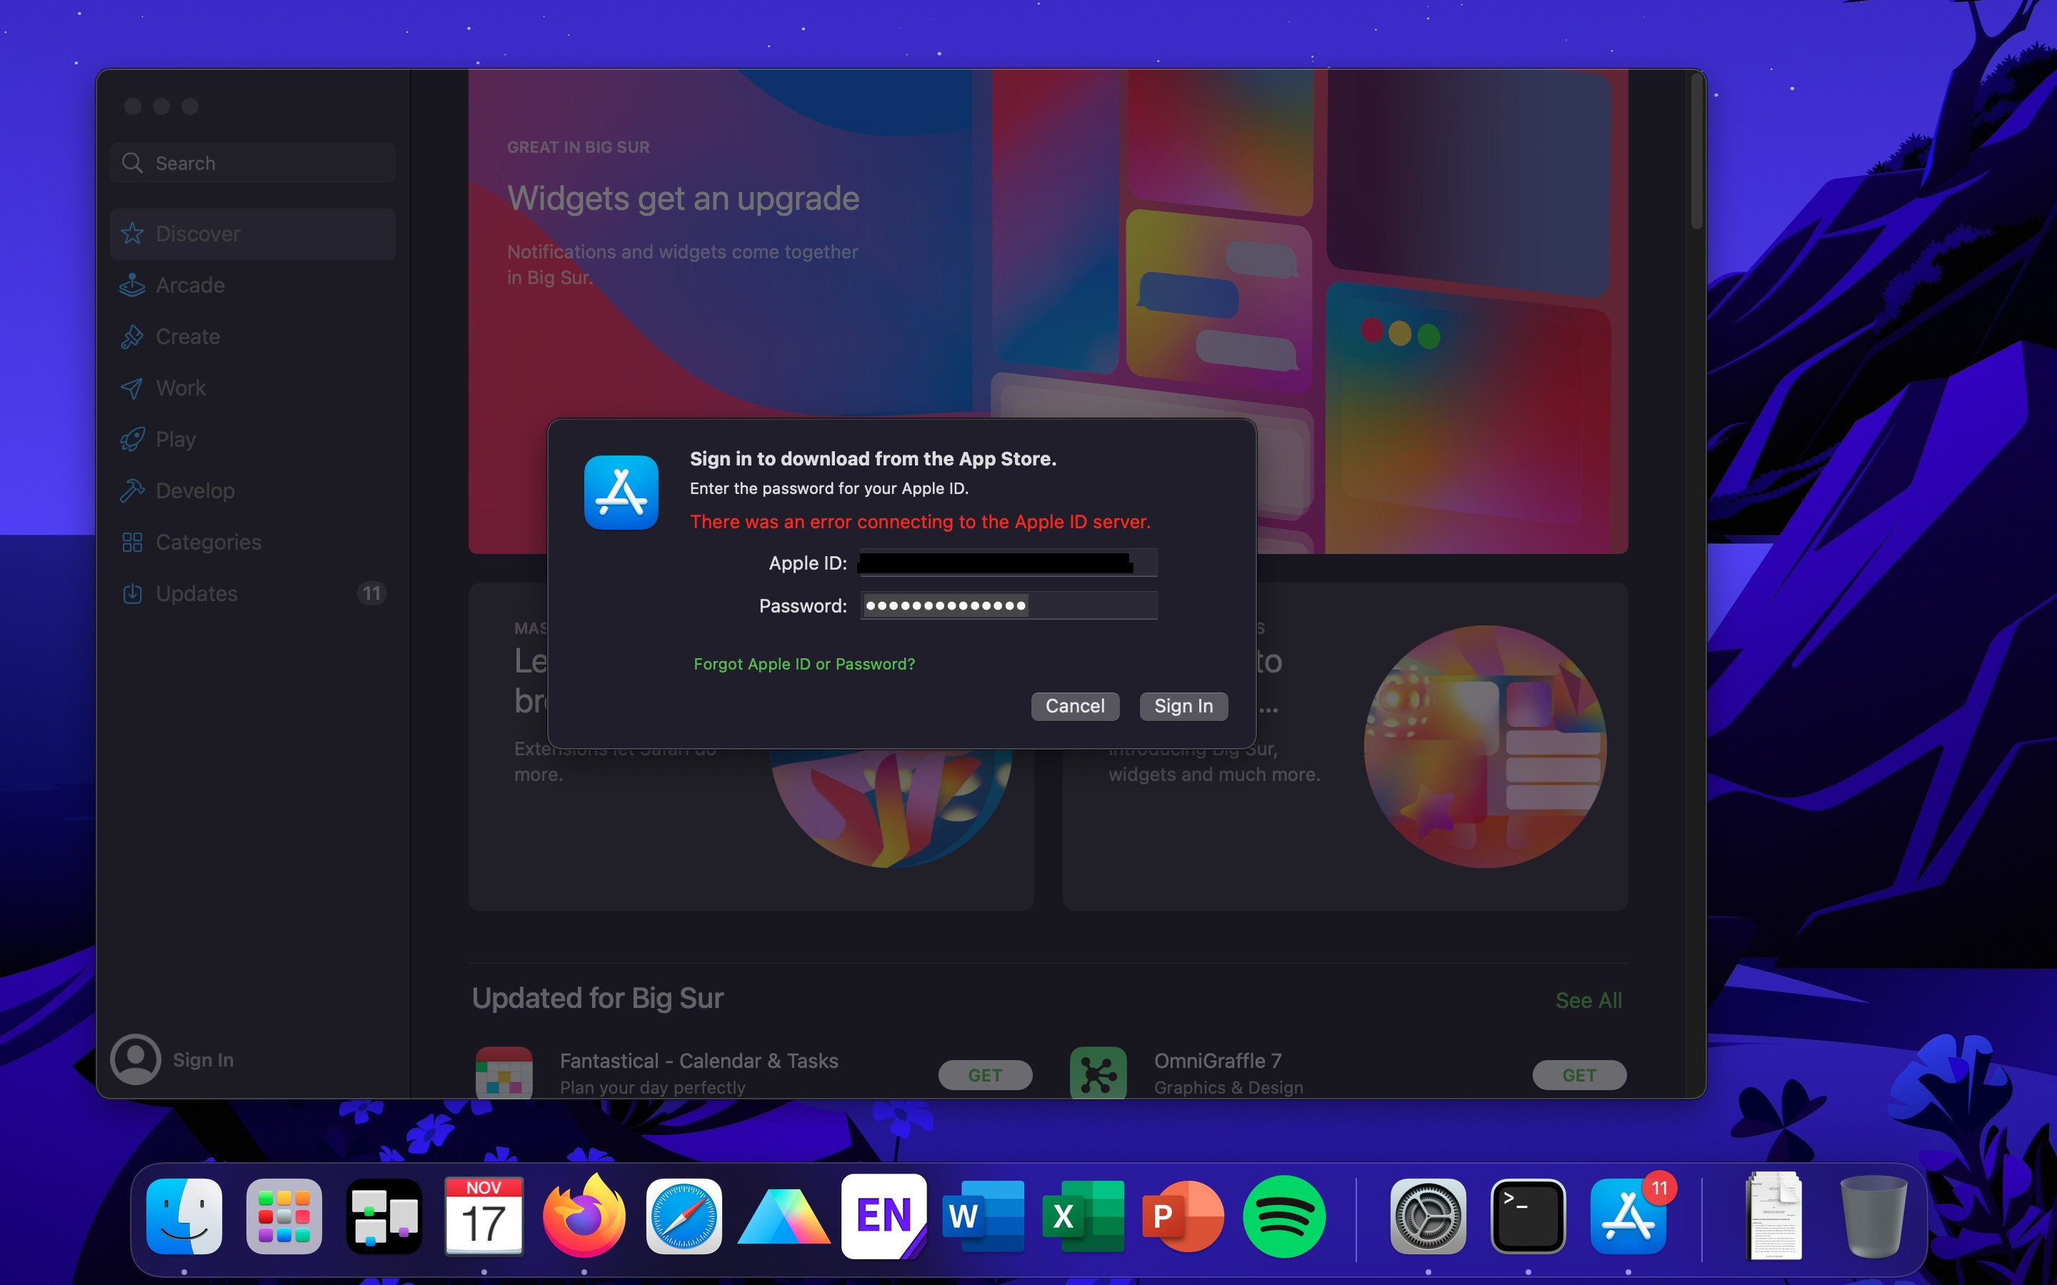The width and height of the screenshot is (2057, 1285).
Task: Open the Create sidebar section
Action: coord(187,336)
